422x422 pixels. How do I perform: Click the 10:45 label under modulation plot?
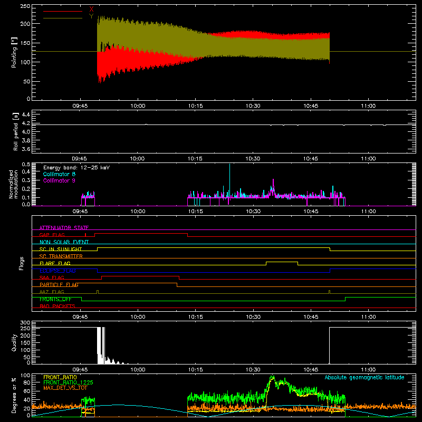click(x=311, y=212)
